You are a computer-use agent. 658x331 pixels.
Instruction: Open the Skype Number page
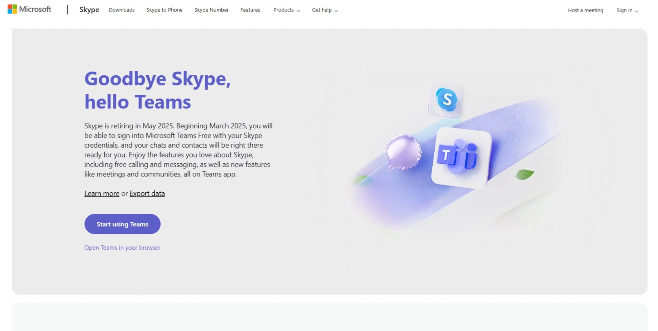212,10
